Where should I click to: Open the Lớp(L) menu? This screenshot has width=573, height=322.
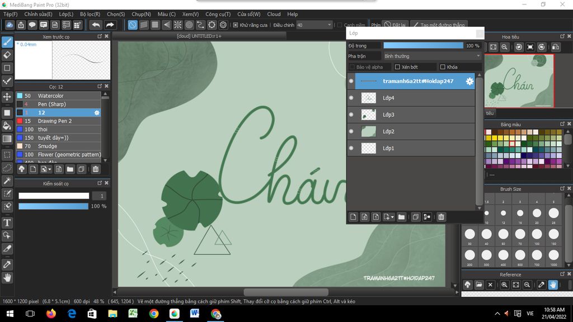(66, 14)
